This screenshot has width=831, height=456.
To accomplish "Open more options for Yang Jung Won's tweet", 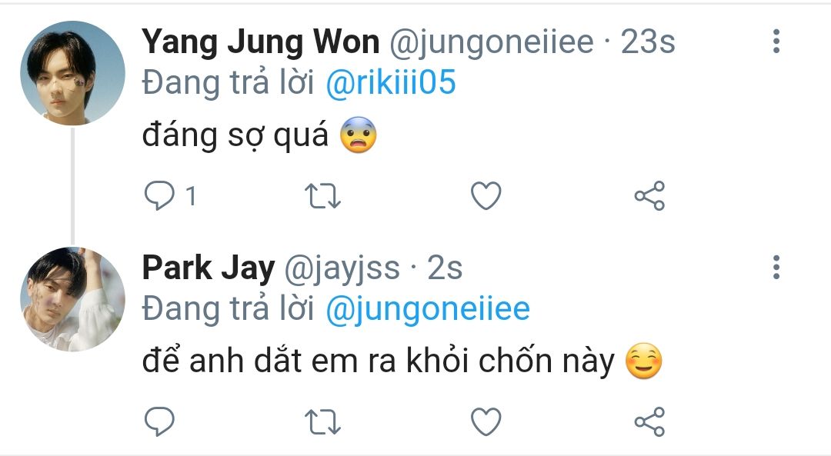I will point(776,42).
